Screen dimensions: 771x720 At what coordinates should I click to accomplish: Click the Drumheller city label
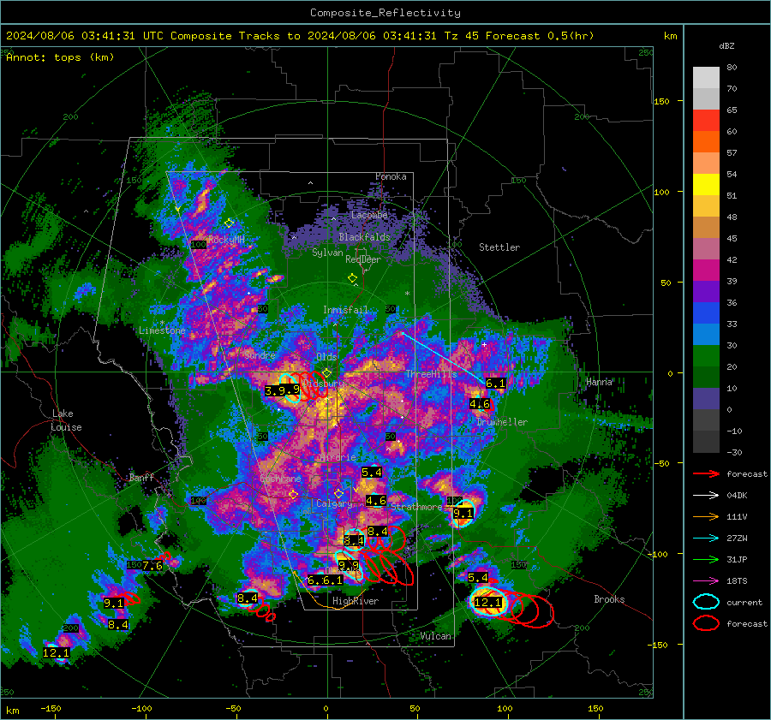[501, 422]
